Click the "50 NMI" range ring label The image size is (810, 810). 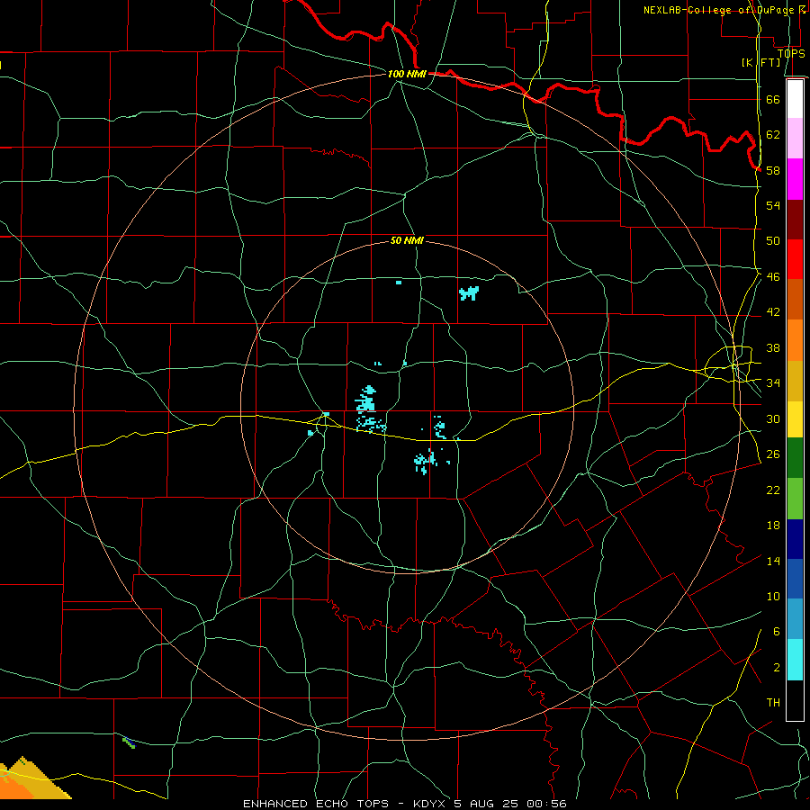(x=407, y=240)
